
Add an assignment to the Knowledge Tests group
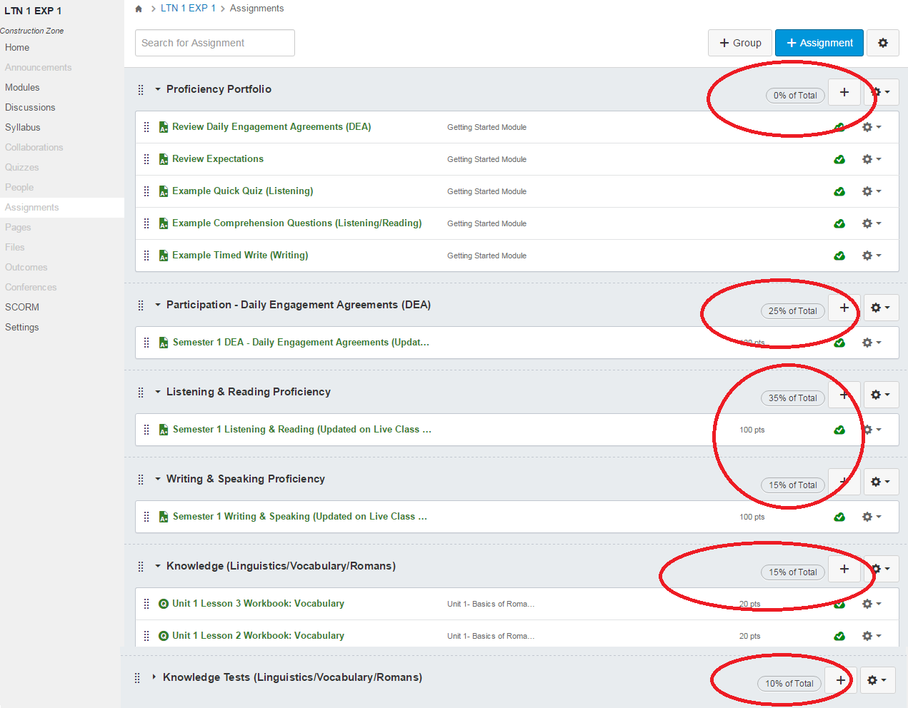tap(840, 680)
